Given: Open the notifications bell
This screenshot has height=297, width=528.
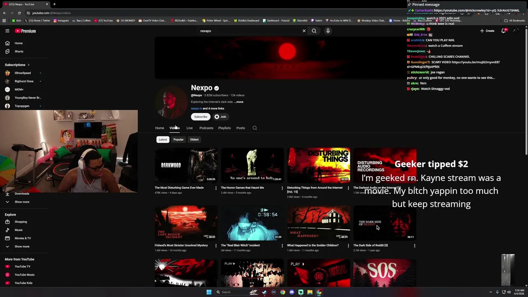Looking at the screenshot, I should click(x=504, y=31).
